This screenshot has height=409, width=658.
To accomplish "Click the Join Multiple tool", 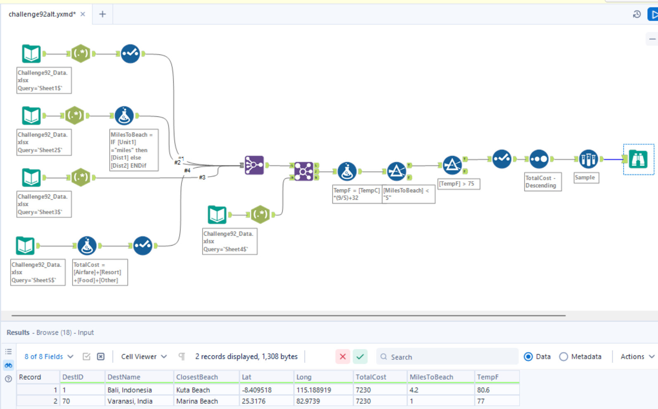I will (303, 171).
